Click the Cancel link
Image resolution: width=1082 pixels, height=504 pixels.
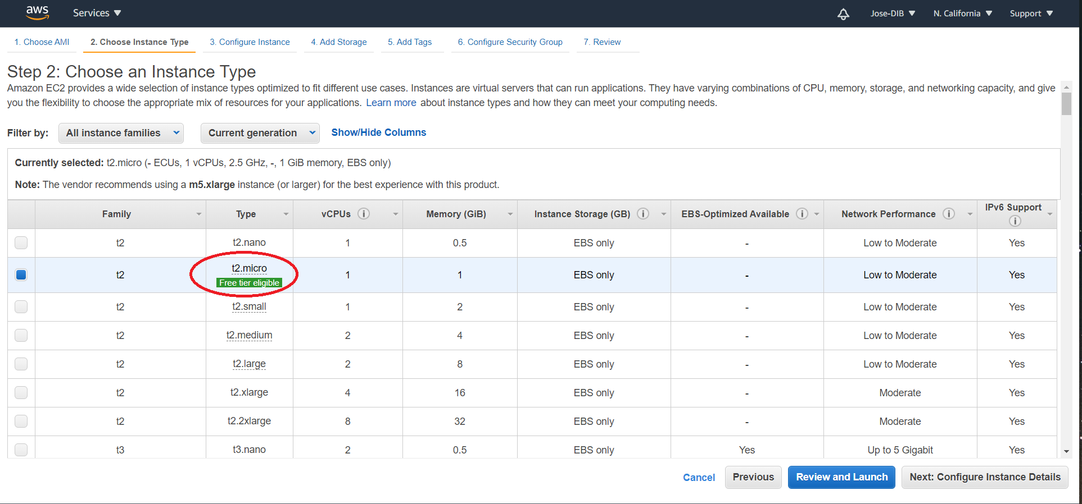click(x=699, y=478)
